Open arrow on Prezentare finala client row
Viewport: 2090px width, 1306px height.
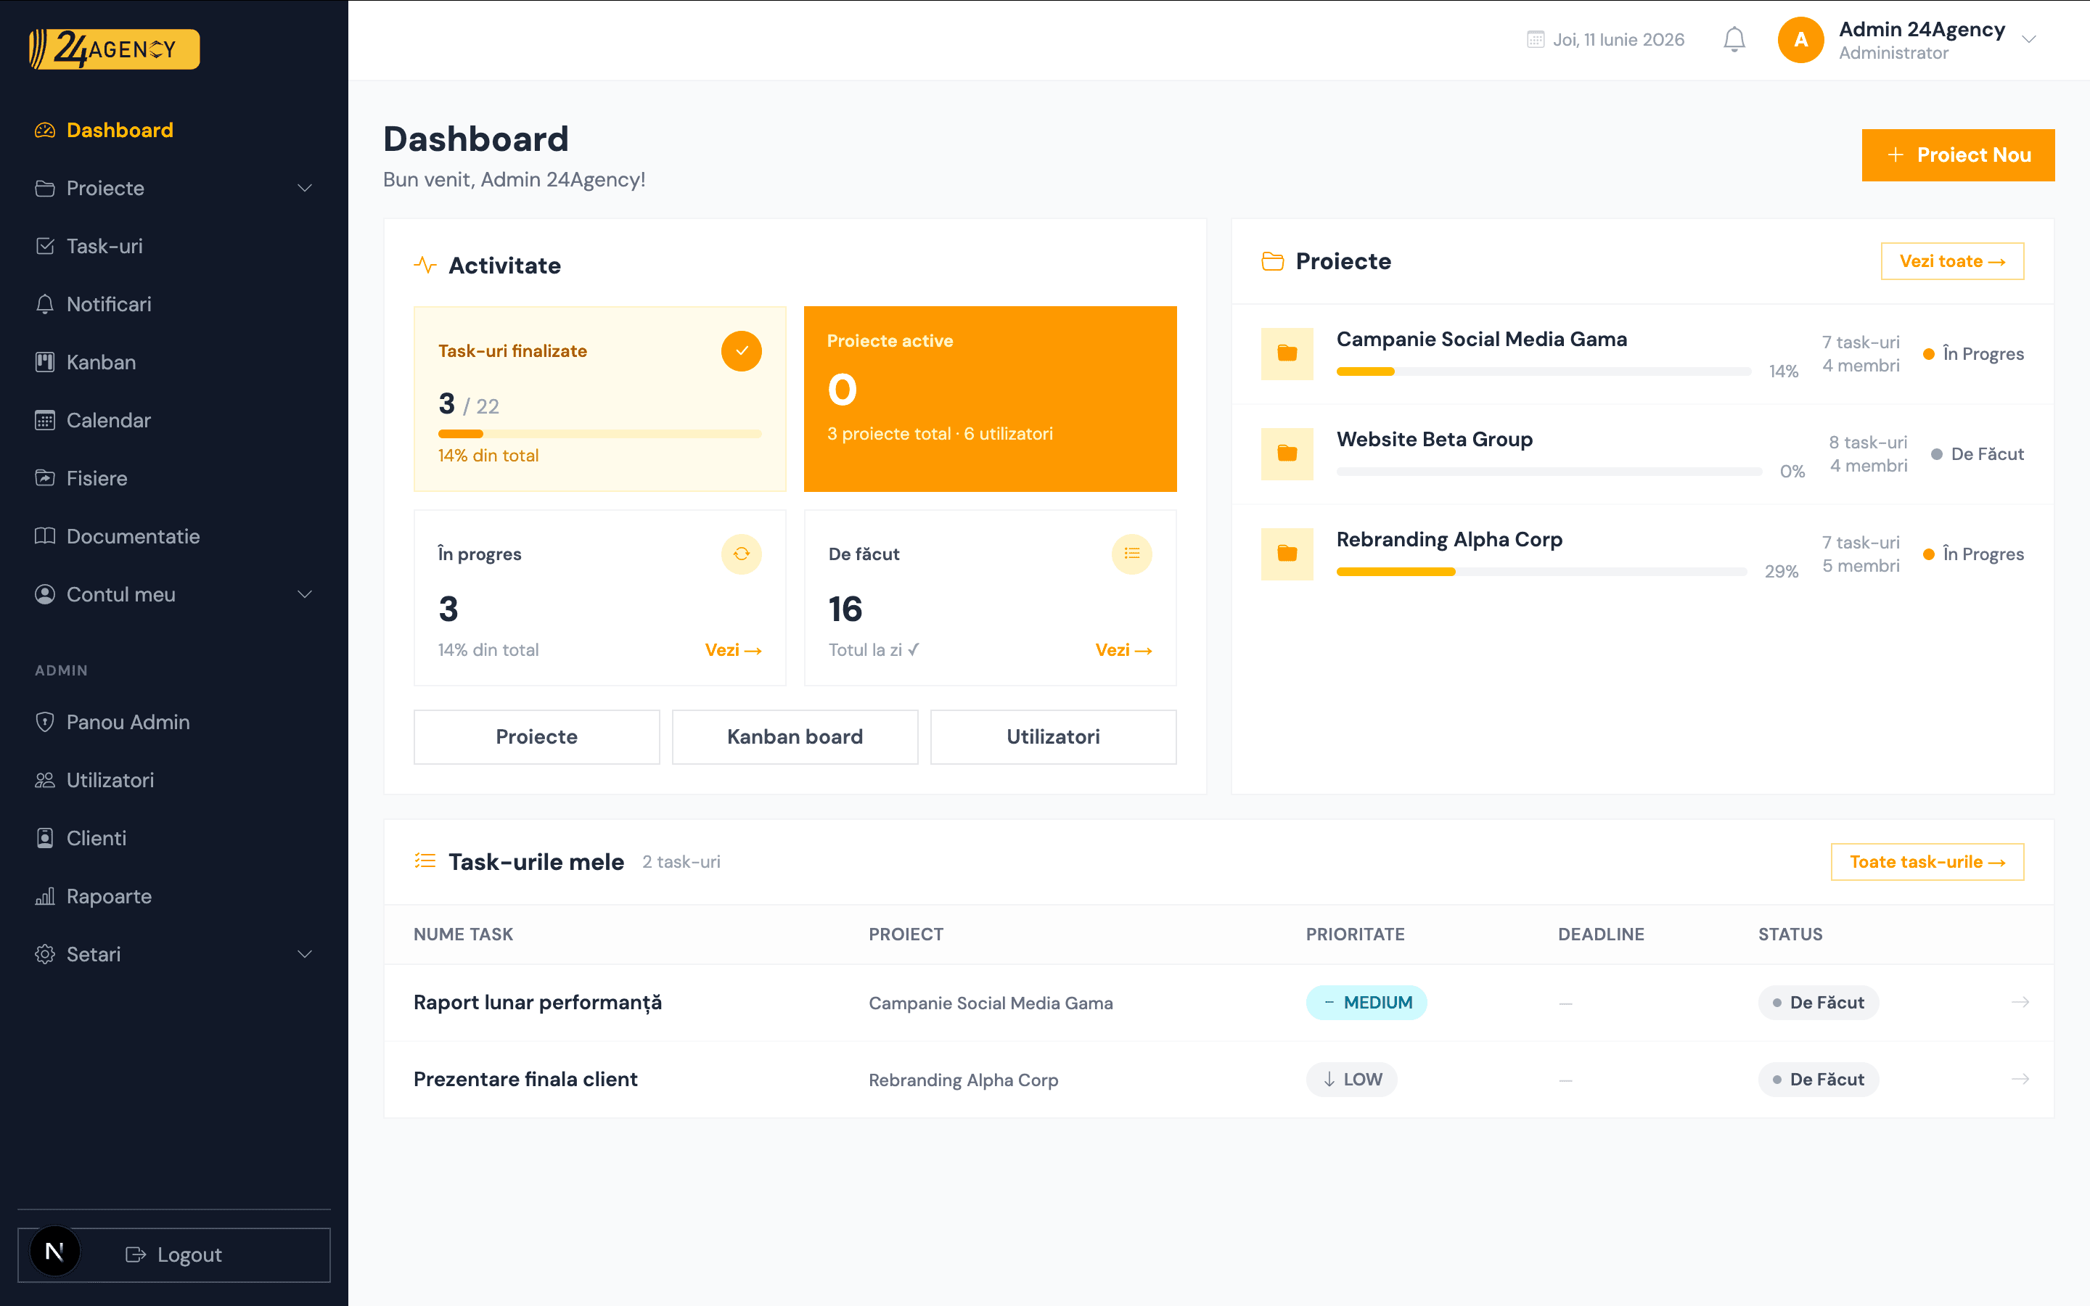pos(2020,1080)
